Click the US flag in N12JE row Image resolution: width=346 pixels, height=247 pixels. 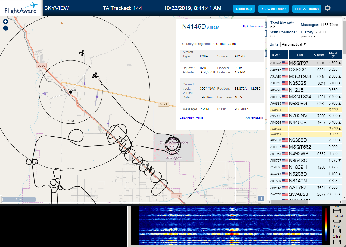click(x=285, y=90)
